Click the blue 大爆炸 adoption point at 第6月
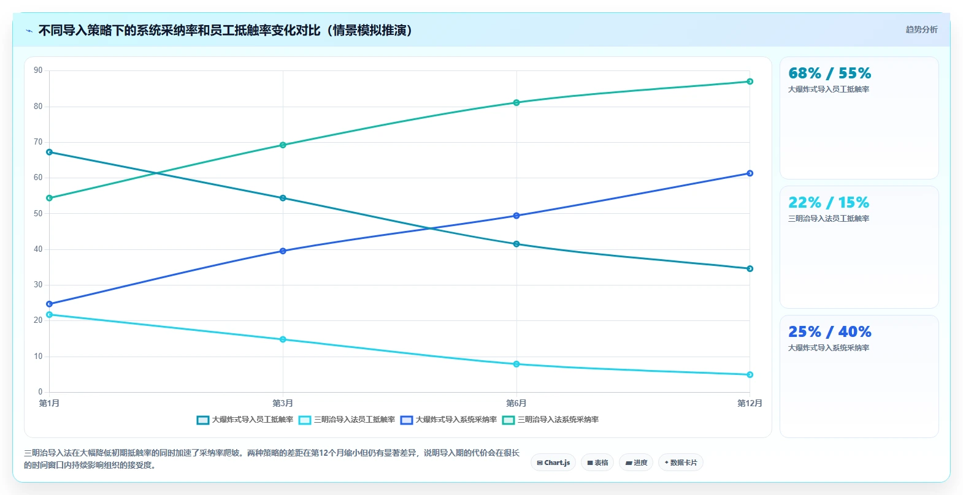The image size is (963, 495). pyautogui.click(x=516, y=216)
